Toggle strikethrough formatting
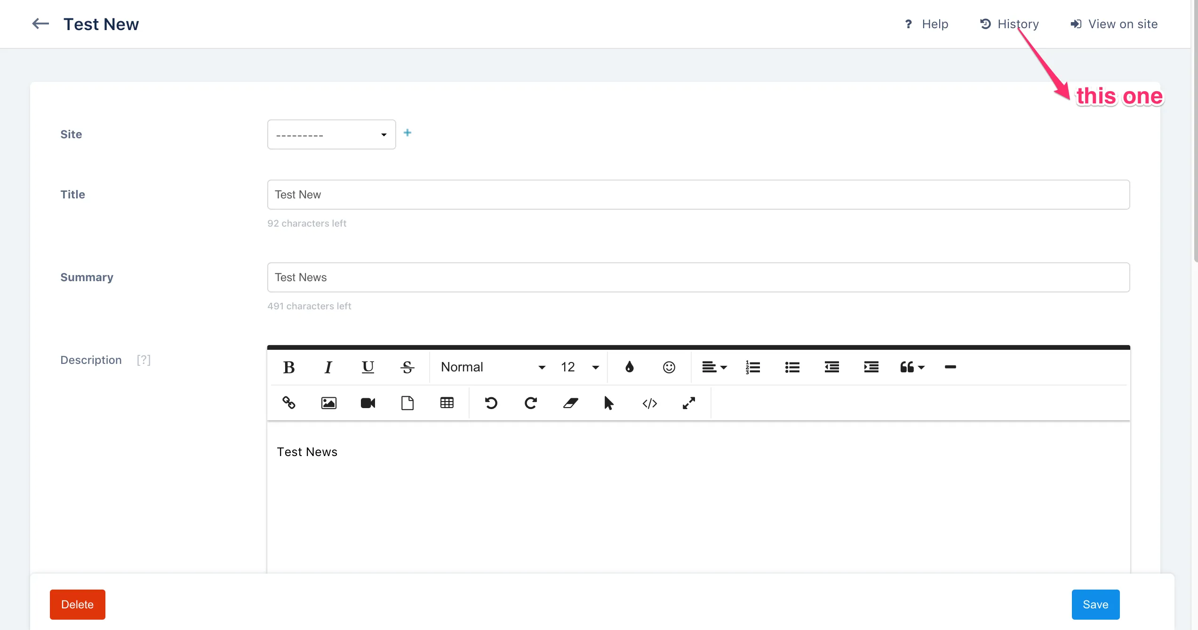The image size is (1198, 630). tap(407, 367)
